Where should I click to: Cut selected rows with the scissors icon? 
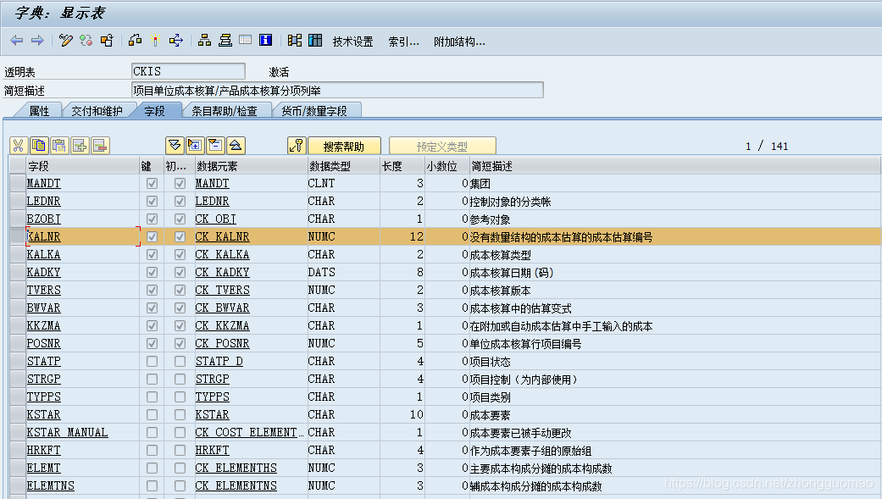pos(19,145)
